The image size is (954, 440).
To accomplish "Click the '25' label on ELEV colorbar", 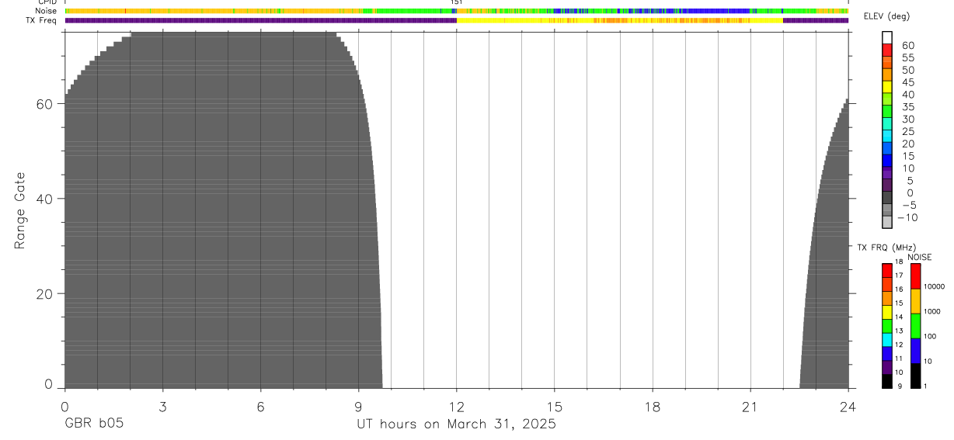I will coord(908,131).
